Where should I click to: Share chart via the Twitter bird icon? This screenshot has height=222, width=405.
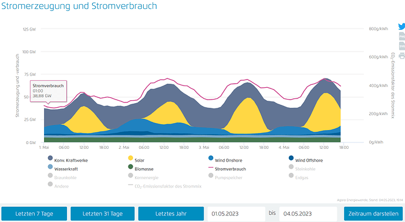(x=401, y=26)
